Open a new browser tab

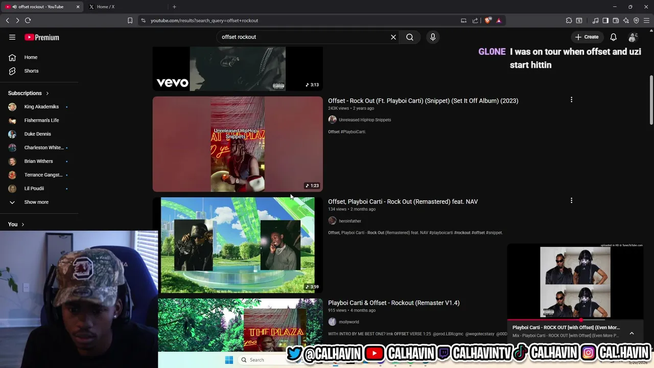point(174,7)
